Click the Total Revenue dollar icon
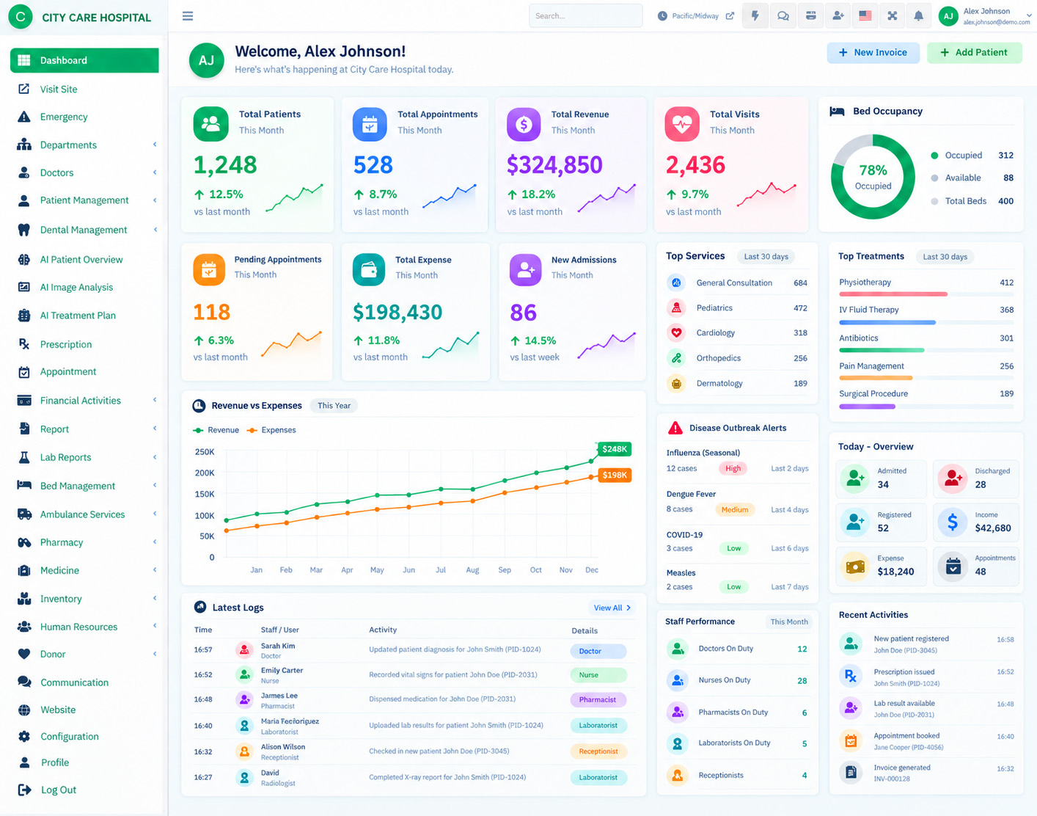Screen dimensions: 1037x816 [524, 124]
